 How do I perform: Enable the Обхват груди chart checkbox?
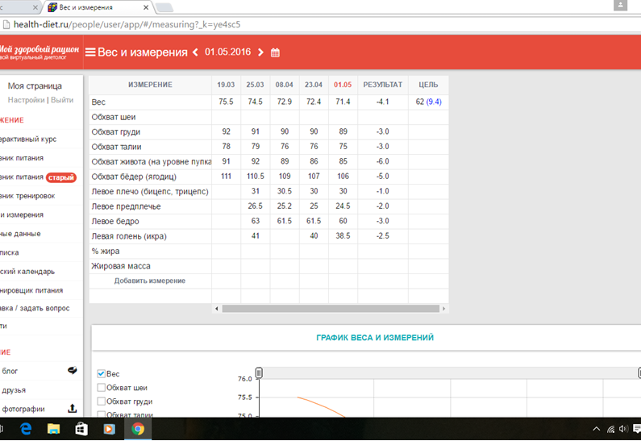102,401
